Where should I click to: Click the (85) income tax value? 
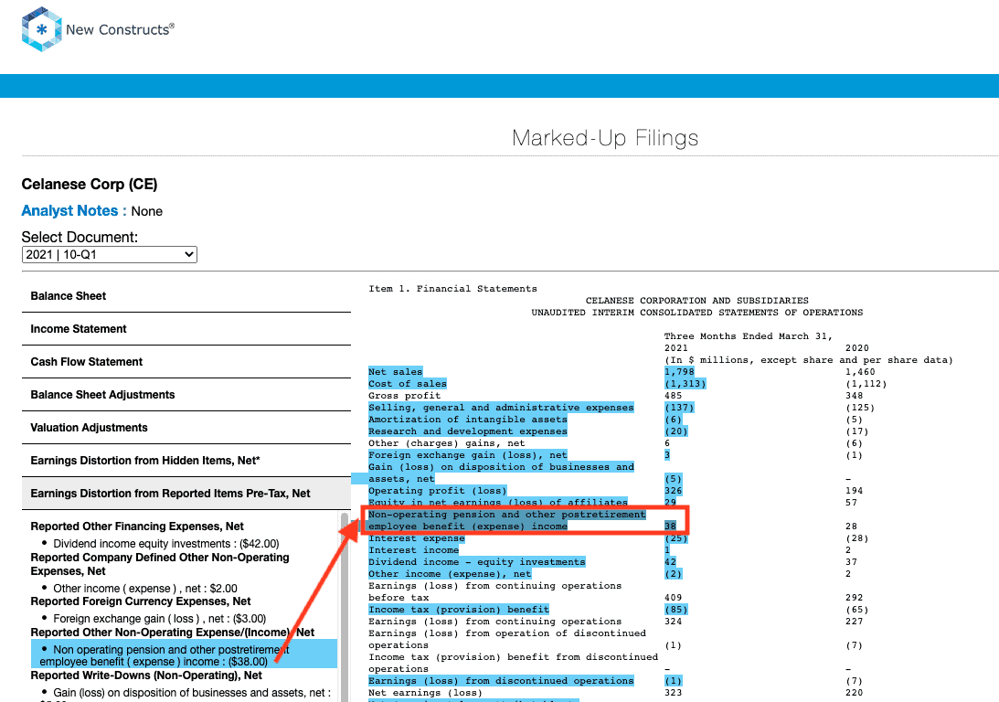click(x=676, y=610)
